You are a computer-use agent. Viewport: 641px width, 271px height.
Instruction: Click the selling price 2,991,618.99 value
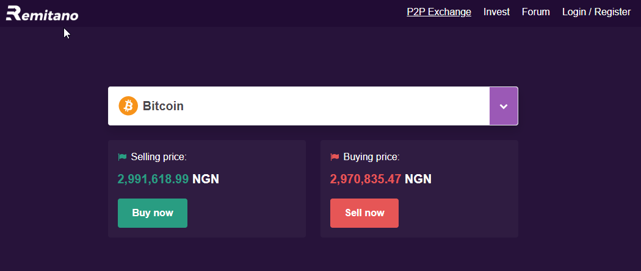pyautogui.click(x=153, y=179)
